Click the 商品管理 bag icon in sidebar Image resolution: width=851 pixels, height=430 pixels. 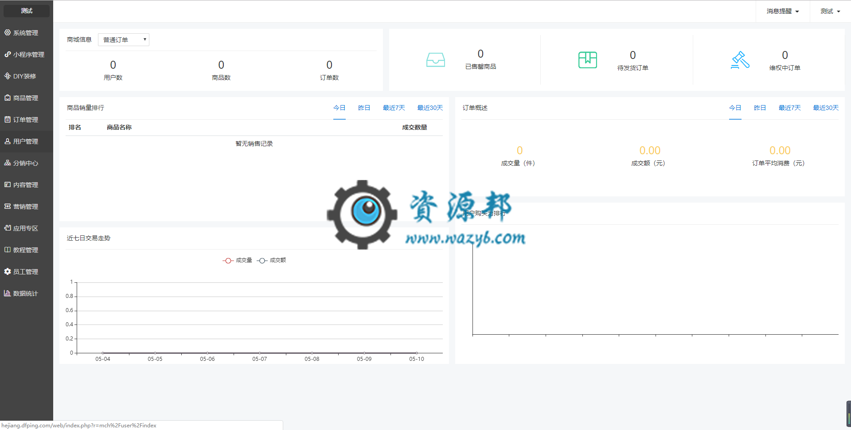point(8,98)
